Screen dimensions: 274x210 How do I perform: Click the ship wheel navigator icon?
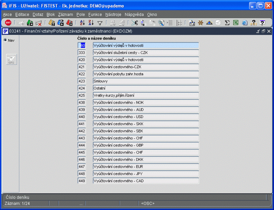[201, 23]
